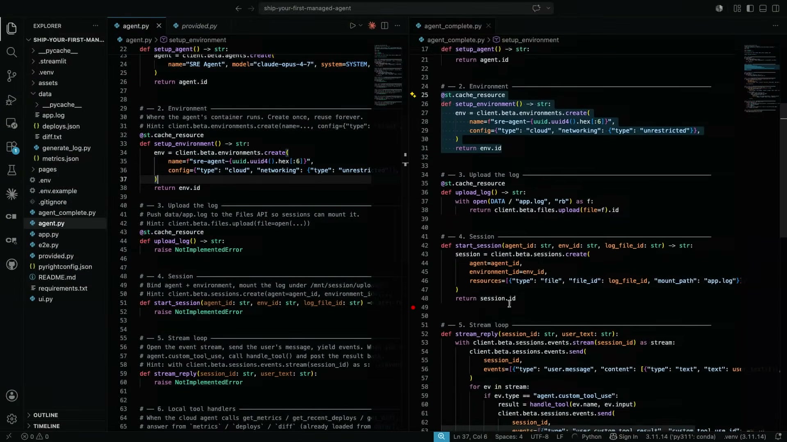Go back in navigation history
Image resolution: width=787 pixels, height=442 pixels.
tap(238, 8)
